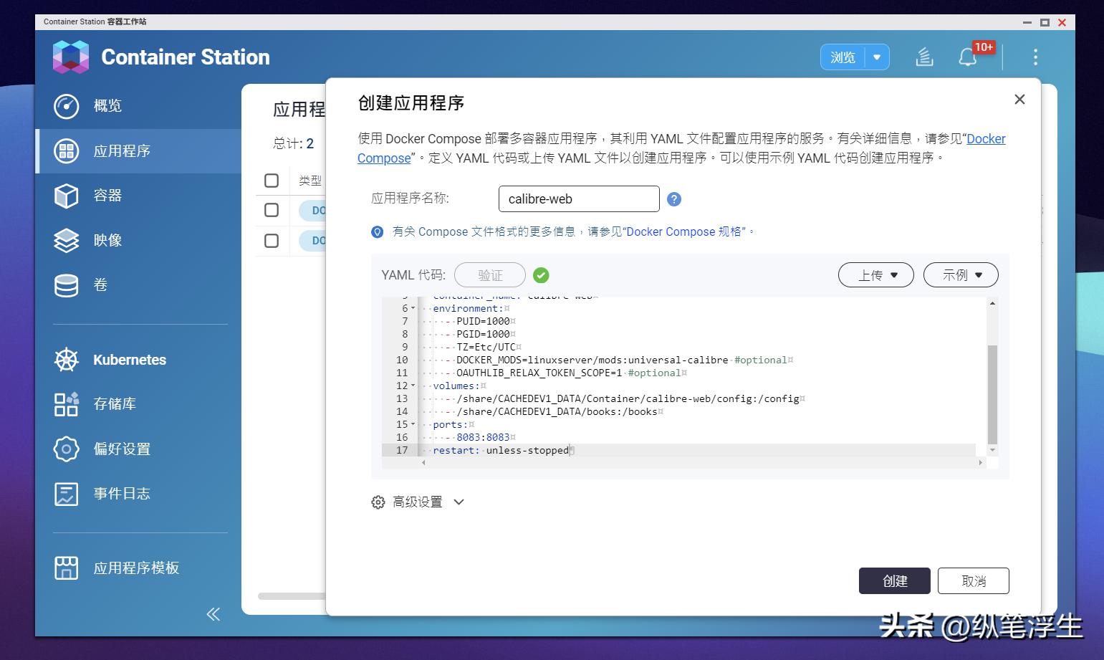Click the Container Station logo icon

pos(71,57)
